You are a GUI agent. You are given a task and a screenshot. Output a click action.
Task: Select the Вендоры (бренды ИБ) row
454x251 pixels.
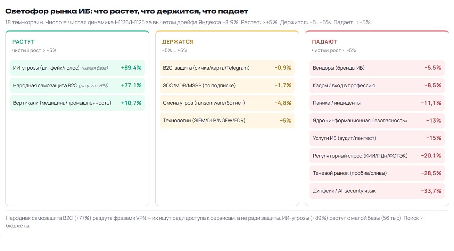pos(377,68)
